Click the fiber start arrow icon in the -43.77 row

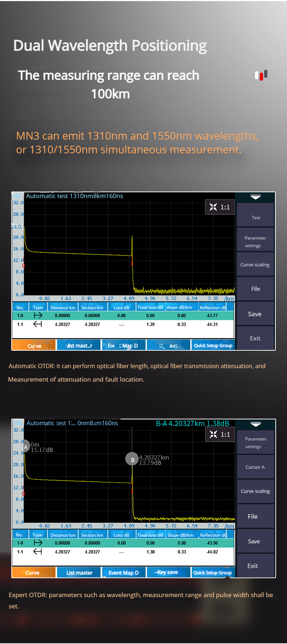click(x=38, y=315)
